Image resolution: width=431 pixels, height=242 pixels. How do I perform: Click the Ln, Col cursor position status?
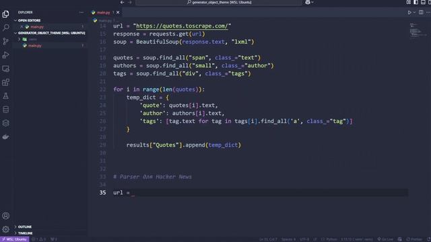click(268, 239)
